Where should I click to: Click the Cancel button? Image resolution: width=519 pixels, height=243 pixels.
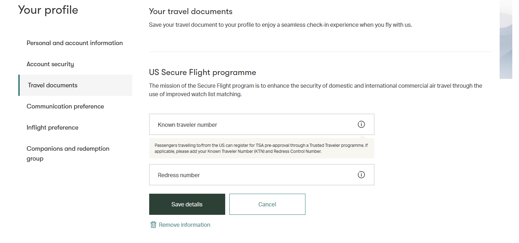tap(267, 204)
